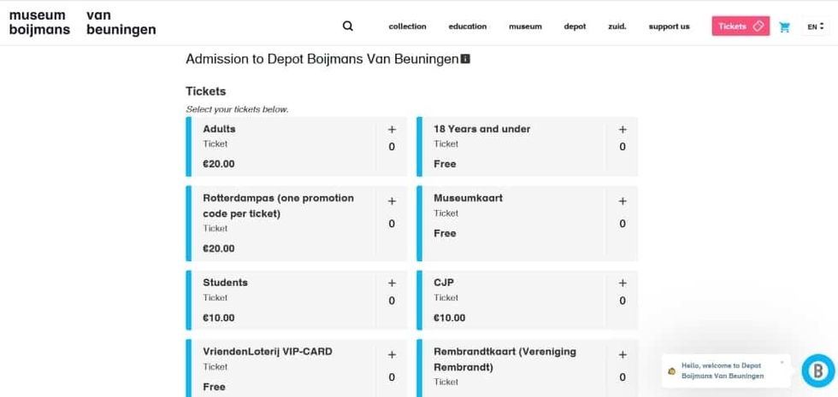Open the museum menu
838x397 pixels.
pos(525,26)
